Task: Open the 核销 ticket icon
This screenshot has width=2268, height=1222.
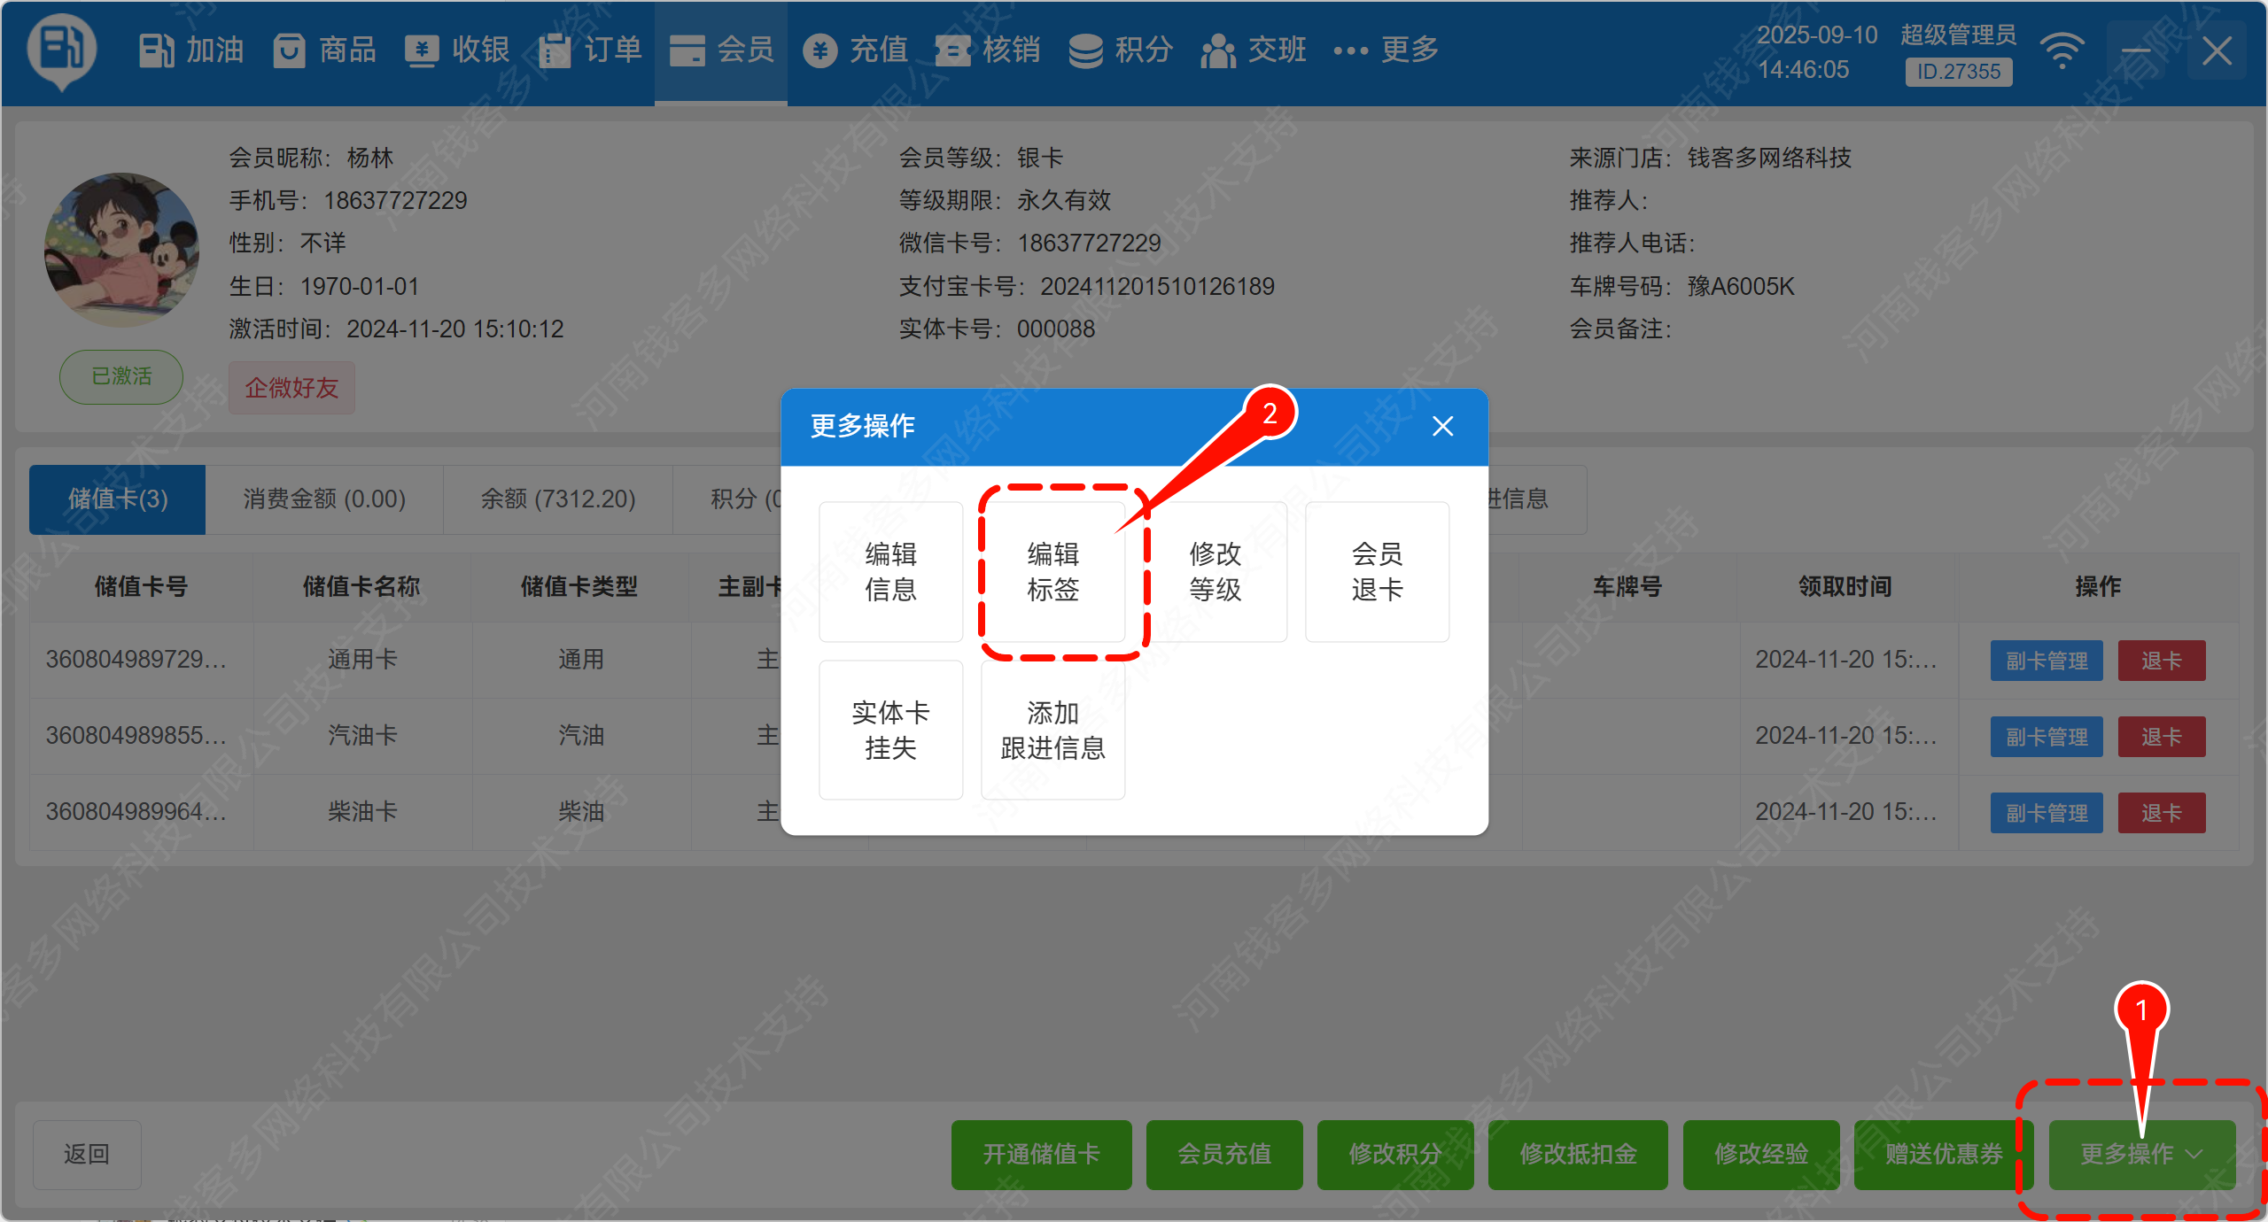Action: coord(953,50)
